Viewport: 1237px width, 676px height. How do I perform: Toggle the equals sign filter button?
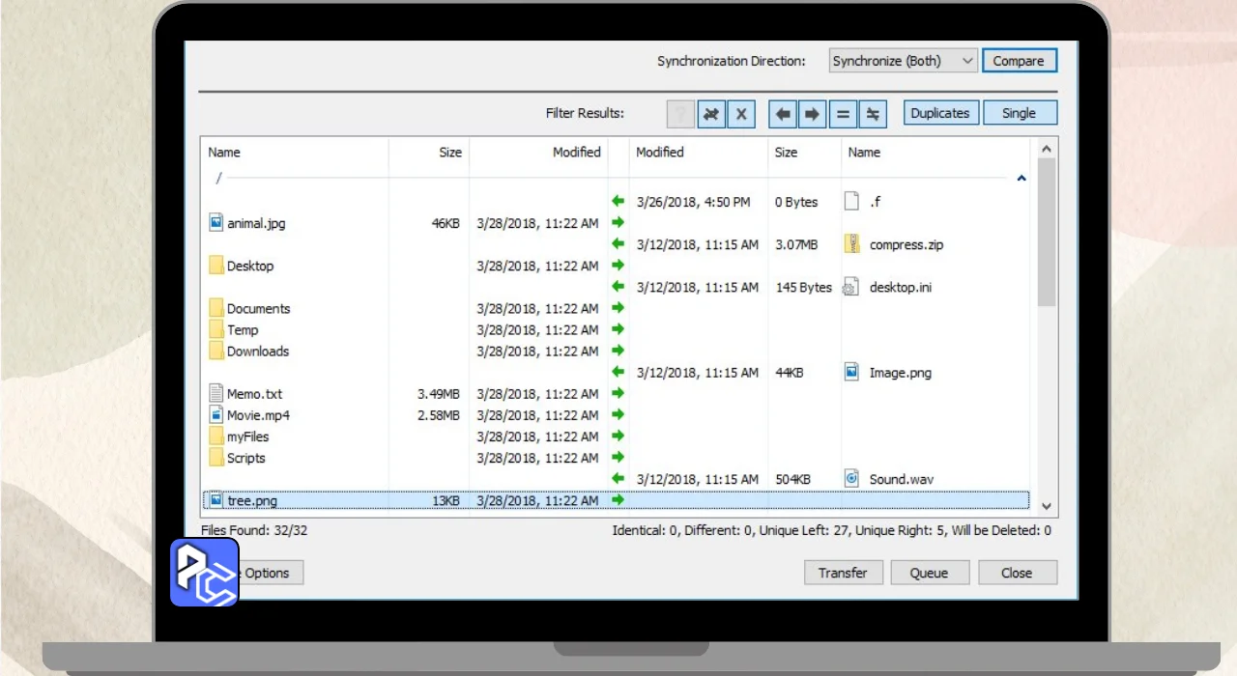(843, 114)
